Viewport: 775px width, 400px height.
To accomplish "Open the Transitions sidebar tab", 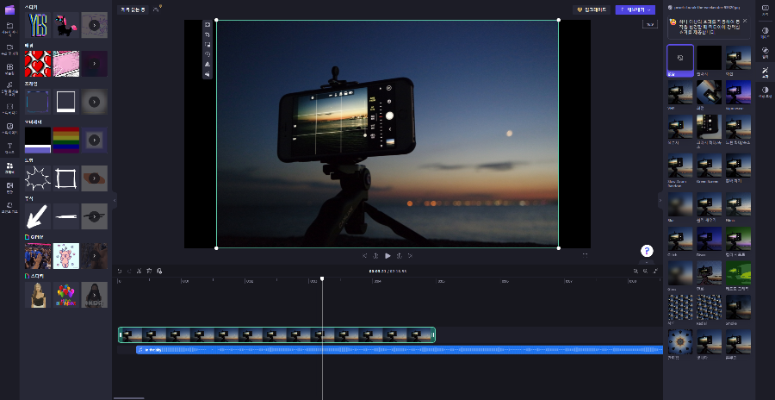I will click(9, 188).
